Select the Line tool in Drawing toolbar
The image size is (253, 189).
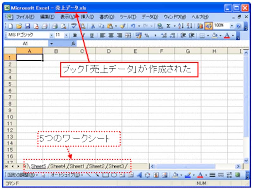click(88, 175)
